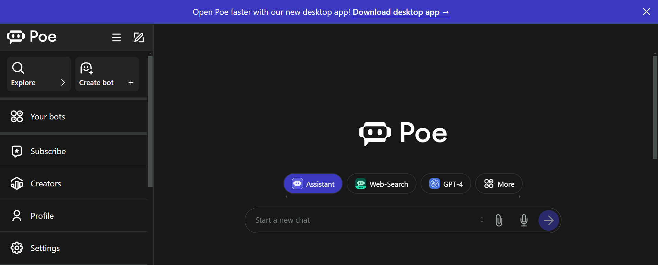Viewport: 658px width, 265px height.
Task: Click the Creators building icon
Action: [17, 183]
